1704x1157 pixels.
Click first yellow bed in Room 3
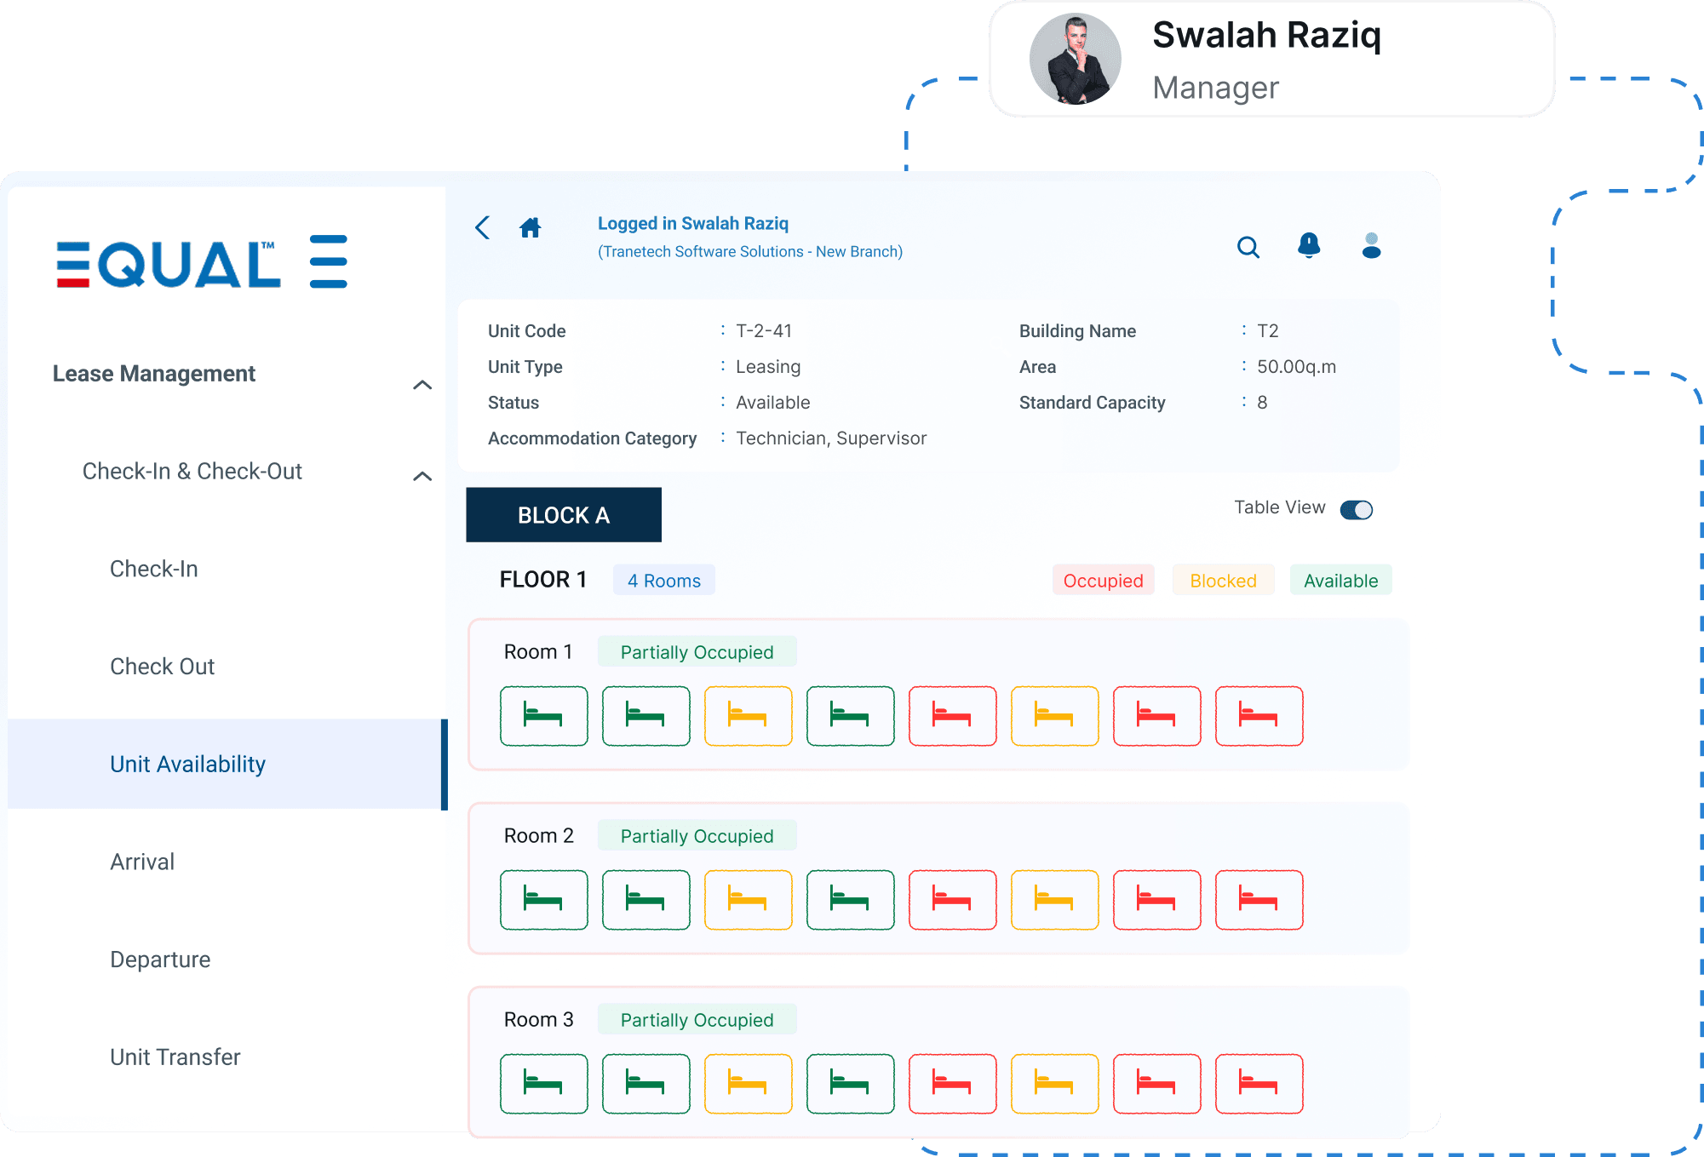click(748, 1084)
